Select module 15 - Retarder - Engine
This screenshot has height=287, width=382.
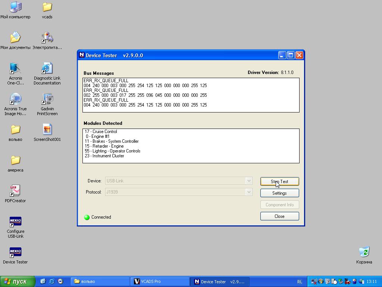tap(104, 146)
